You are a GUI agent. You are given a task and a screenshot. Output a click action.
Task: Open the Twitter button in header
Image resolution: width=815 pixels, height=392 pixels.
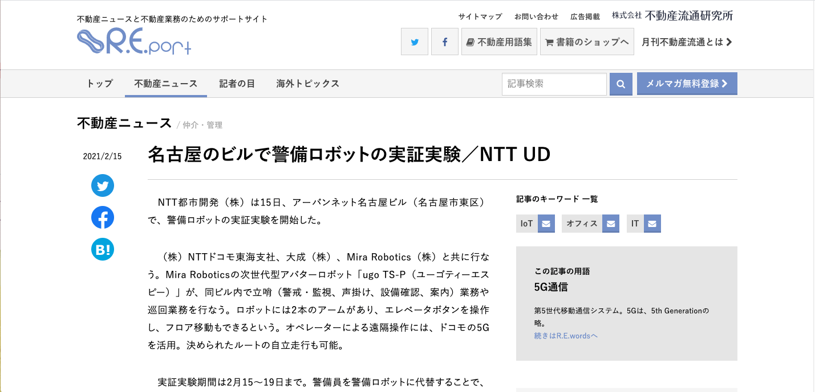[415, 42]
